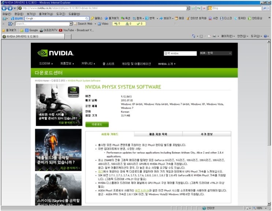Click the Home icon in command bar
Viewport: 272px width, 211px height.
click(194, 36)
